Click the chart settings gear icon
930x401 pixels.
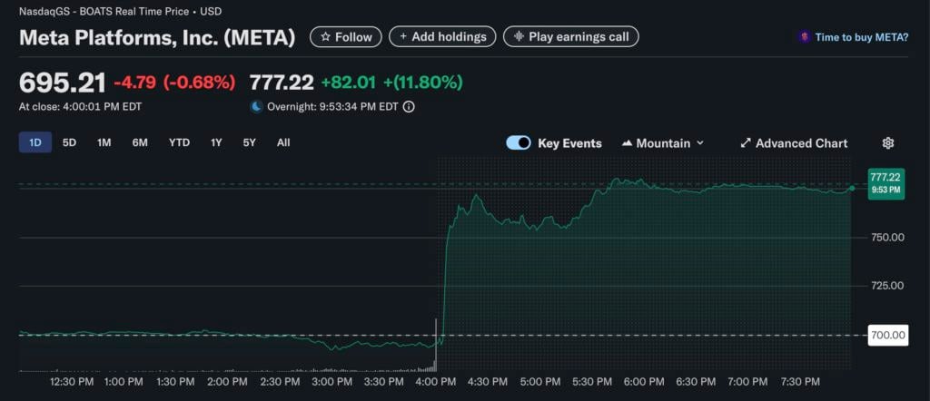[887, 142]
